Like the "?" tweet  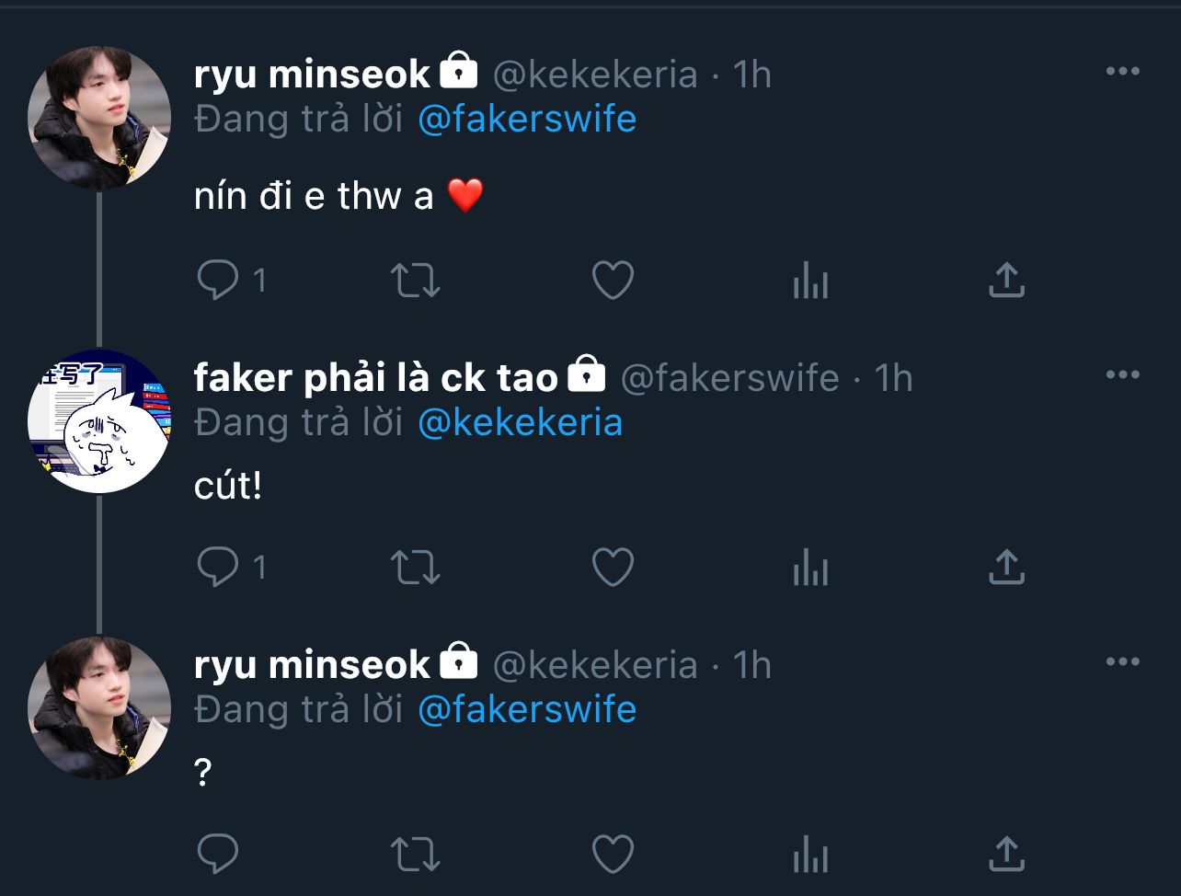[x=613, y=855]
